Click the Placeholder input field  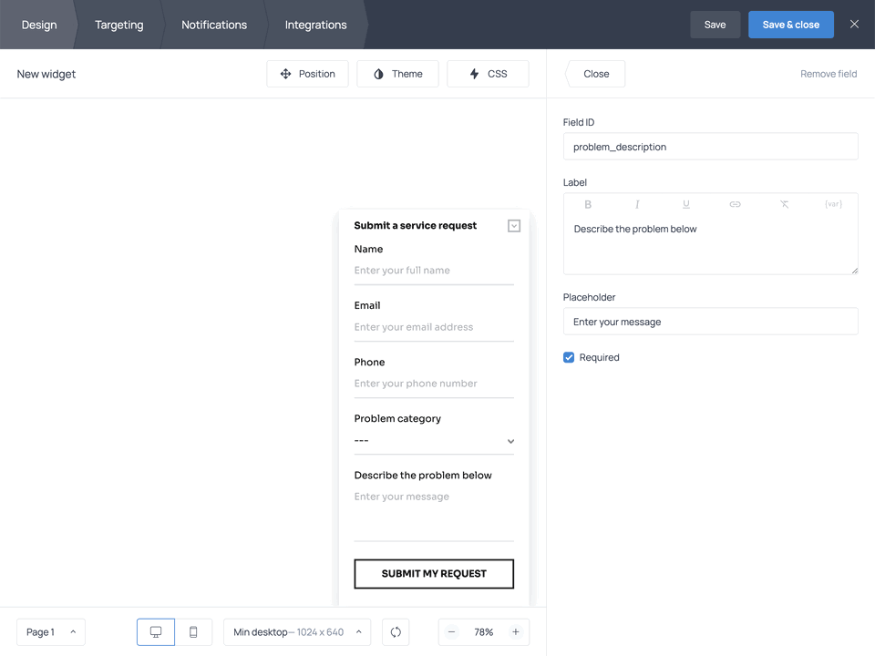coord(710,321)
